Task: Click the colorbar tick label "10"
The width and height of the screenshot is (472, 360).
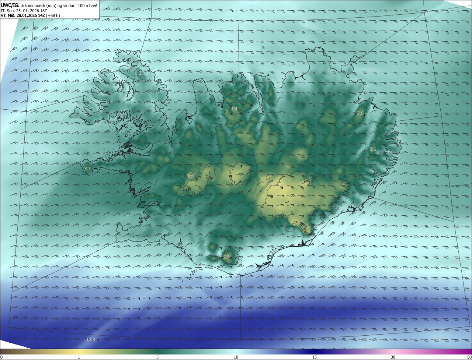Action: (236, 357)
